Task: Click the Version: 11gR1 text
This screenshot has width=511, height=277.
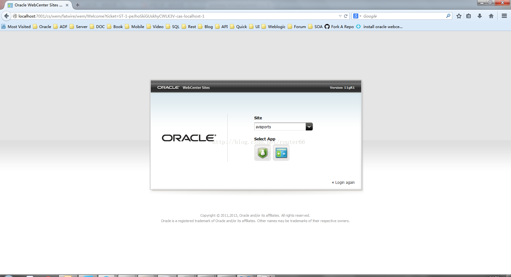Action: [x=342, y=87]
